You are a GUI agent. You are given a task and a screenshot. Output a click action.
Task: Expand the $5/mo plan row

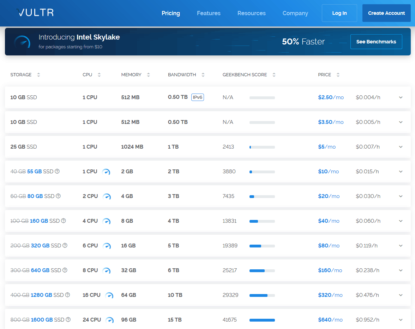pos(401,147)
